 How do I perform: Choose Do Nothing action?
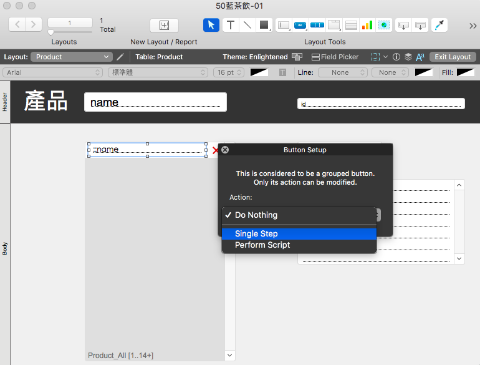pos(299,215)
